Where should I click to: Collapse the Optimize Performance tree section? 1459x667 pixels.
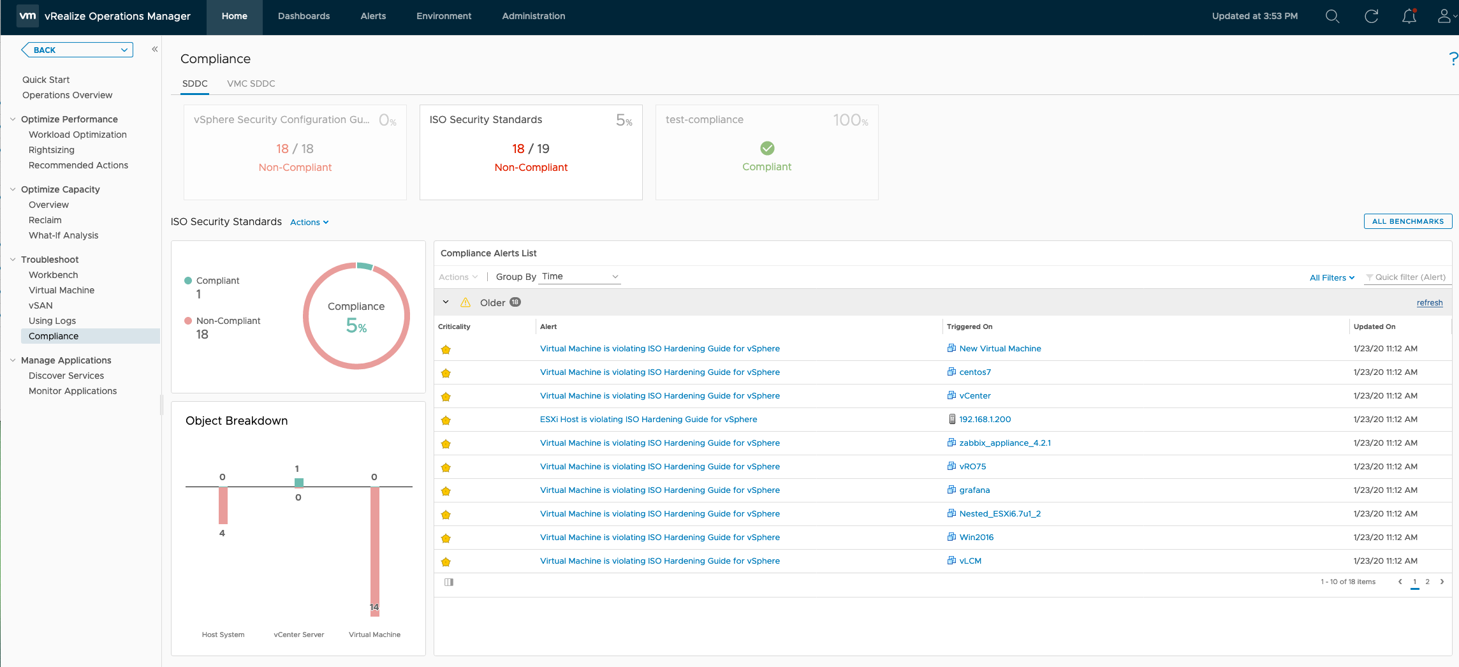click(13, 119)
